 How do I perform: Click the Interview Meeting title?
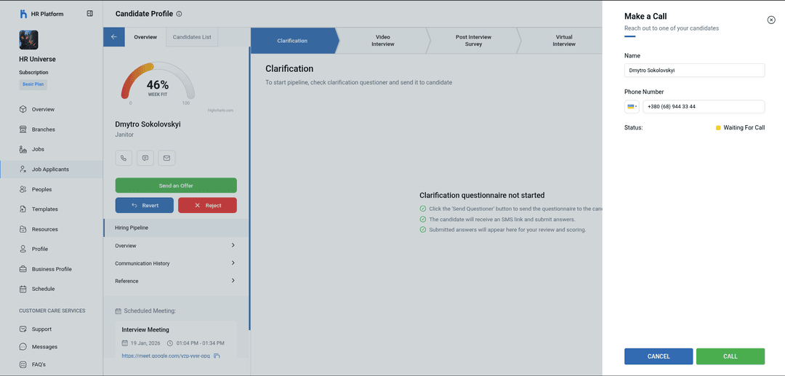145,329
